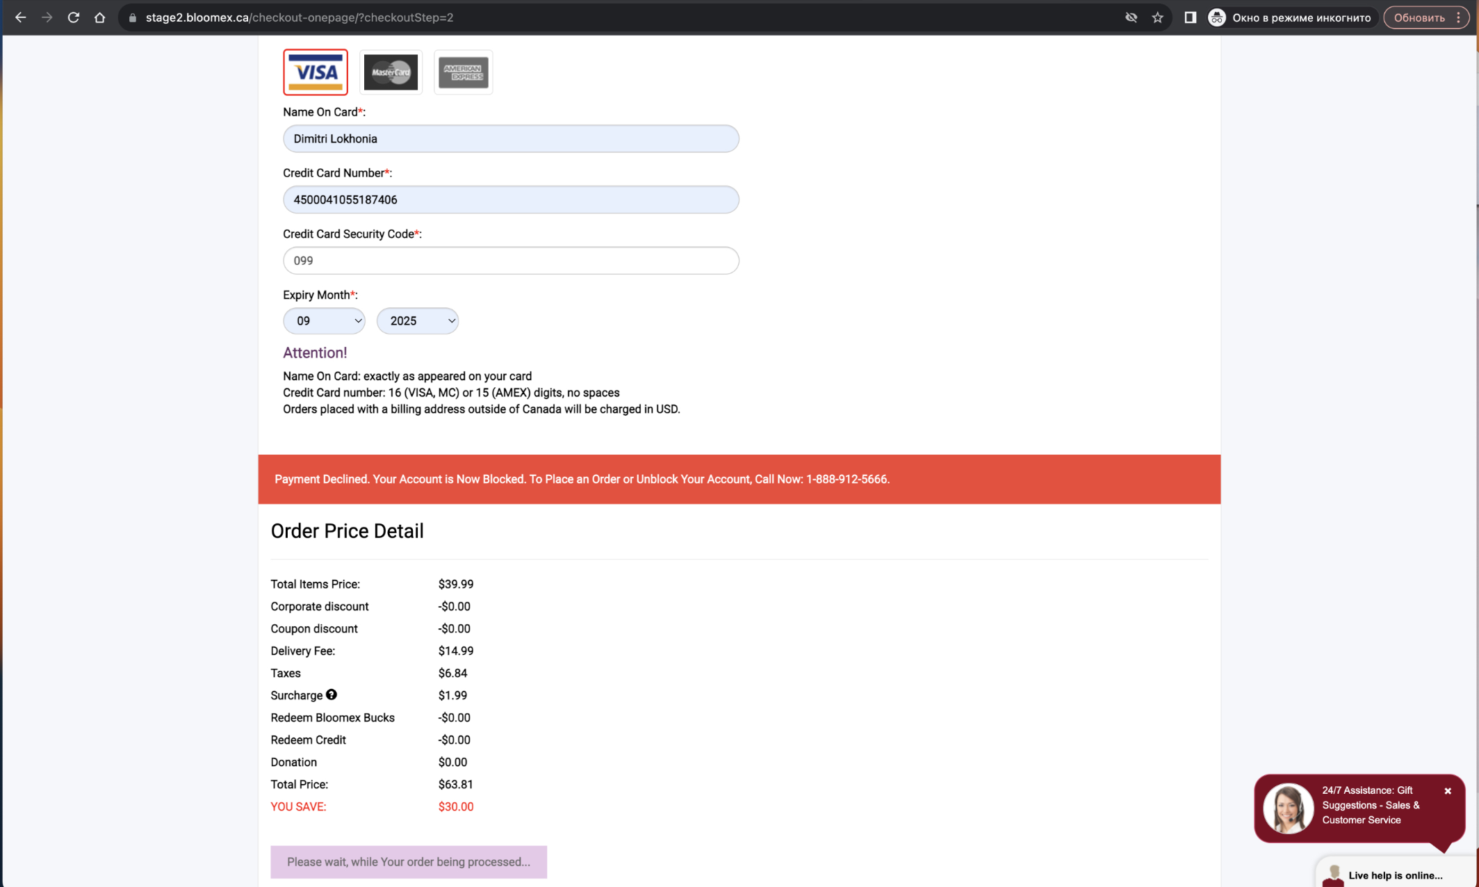Go to the browser home page icon
The height and width of the screenshot is (887, 1479).
(99, 17)
